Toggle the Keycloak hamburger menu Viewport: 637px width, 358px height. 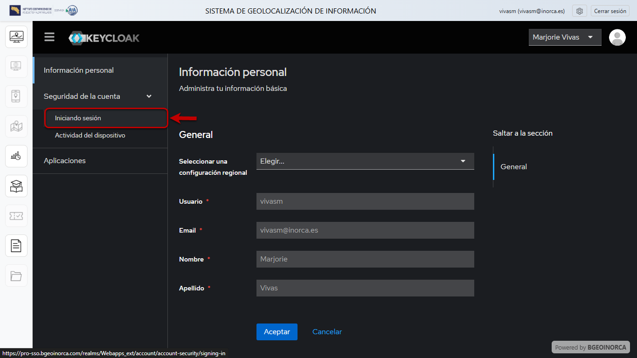(x=49, y=37)
